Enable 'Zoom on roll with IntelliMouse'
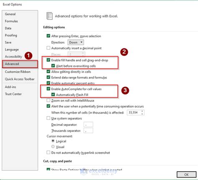Viewport: 198px width, 180px height. (48, 100)
